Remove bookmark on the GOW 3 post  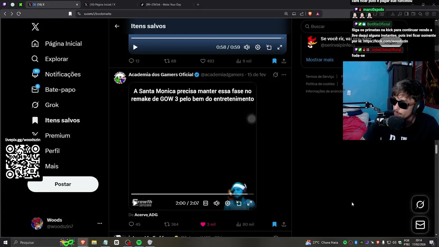274,224
